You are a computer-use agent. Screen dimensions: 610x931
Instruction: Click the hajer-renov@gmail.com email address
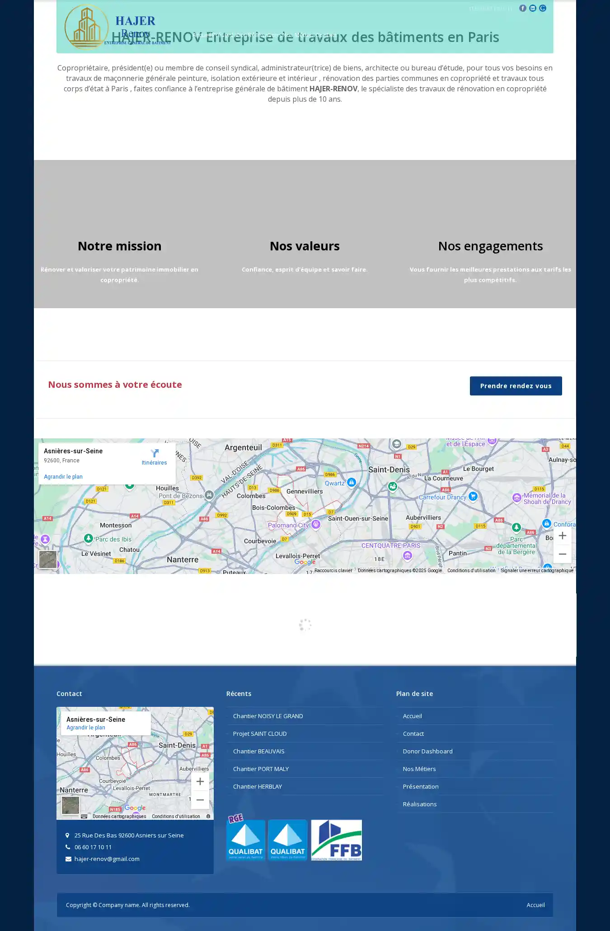[x=107, y=859]
